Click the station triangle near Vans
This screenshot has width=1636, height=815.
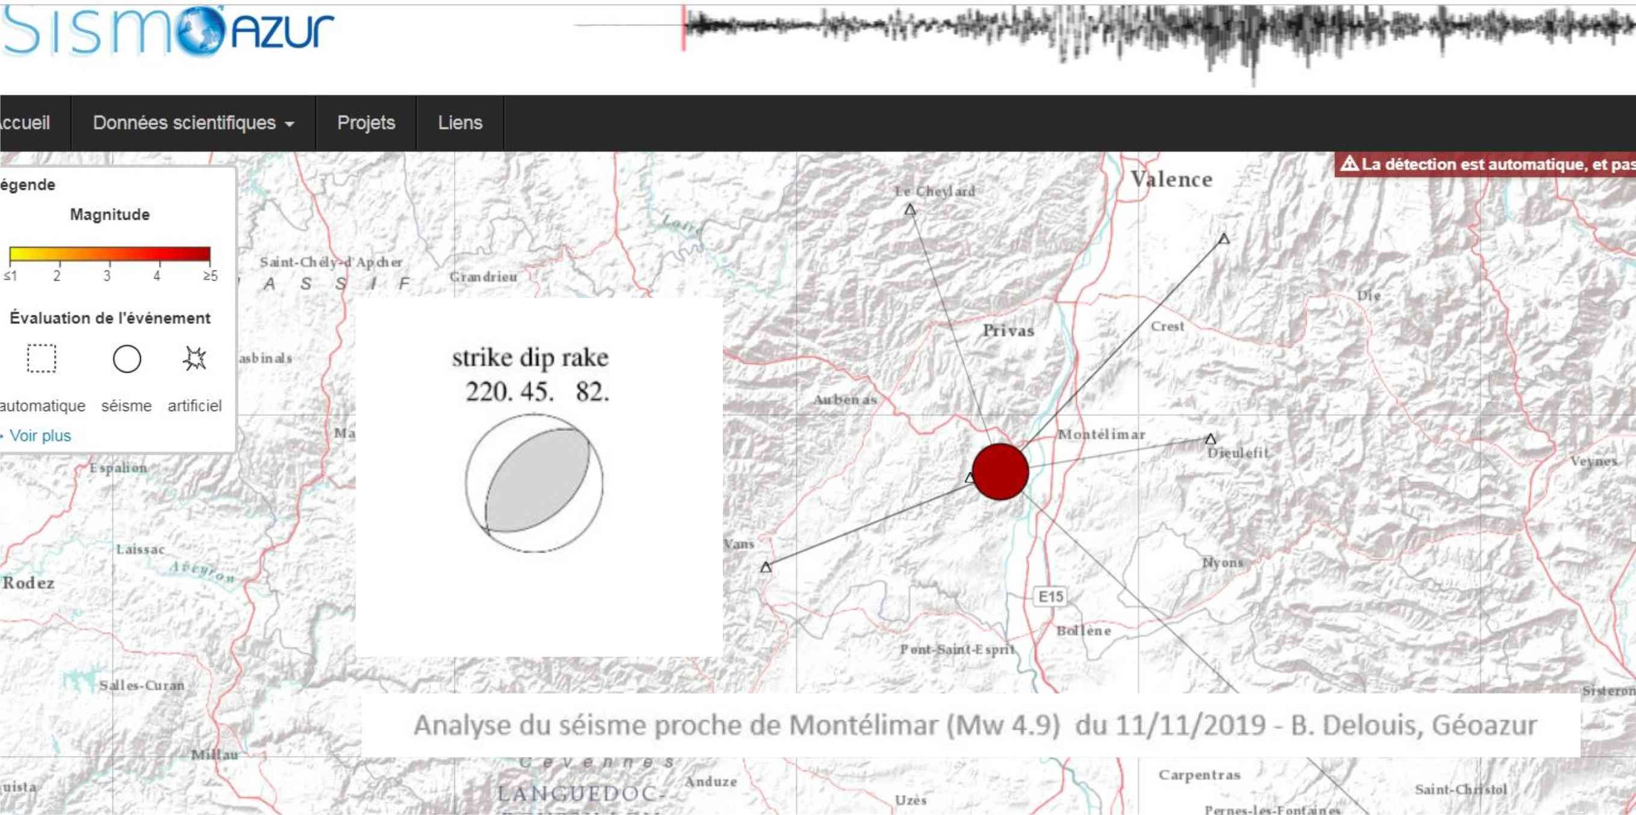pos(766,566)
